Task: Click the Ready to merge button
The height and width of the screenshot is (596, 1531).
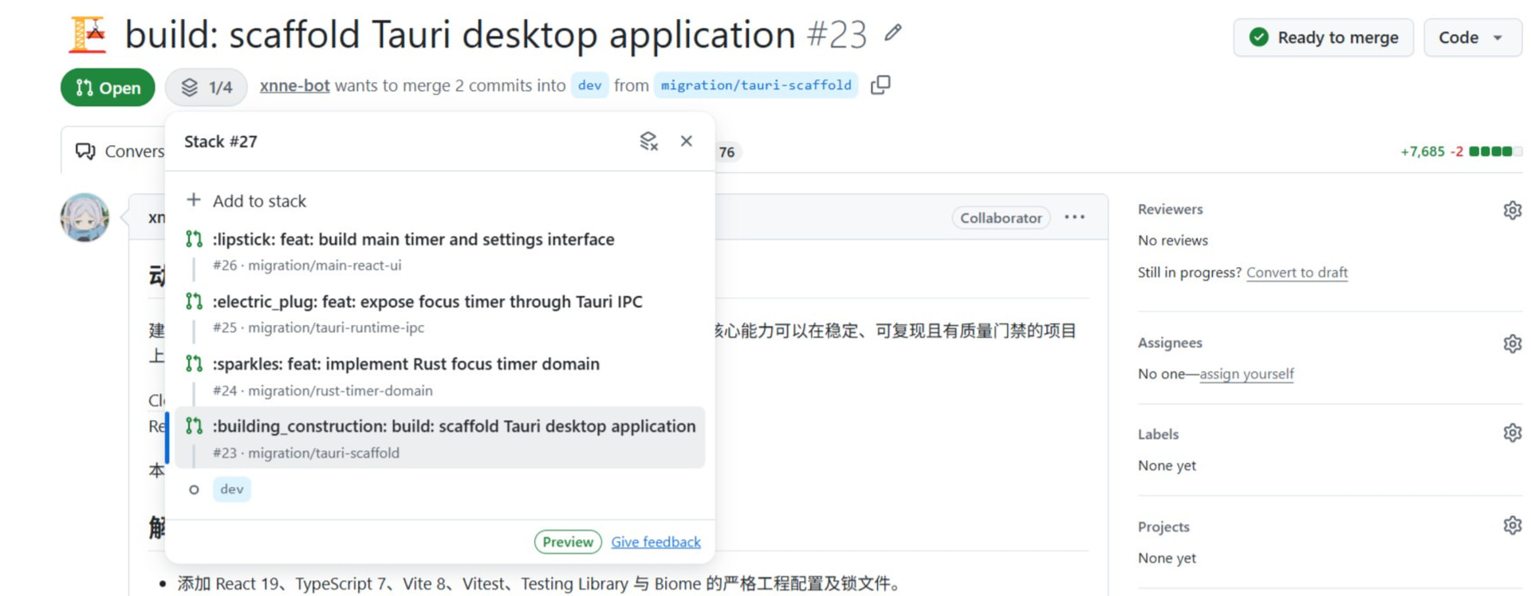Action: click(x=1324, y=37)
